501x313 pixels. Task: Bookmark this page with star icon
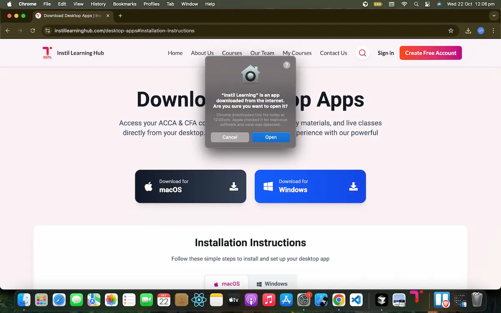coord(451,30)
